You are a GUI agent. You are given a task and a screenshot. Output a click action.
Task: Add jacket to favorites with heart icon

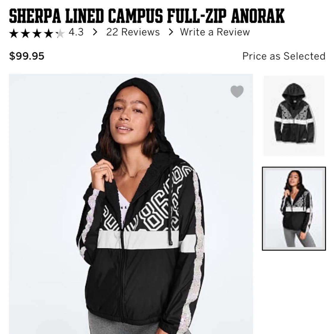point(237,91)
